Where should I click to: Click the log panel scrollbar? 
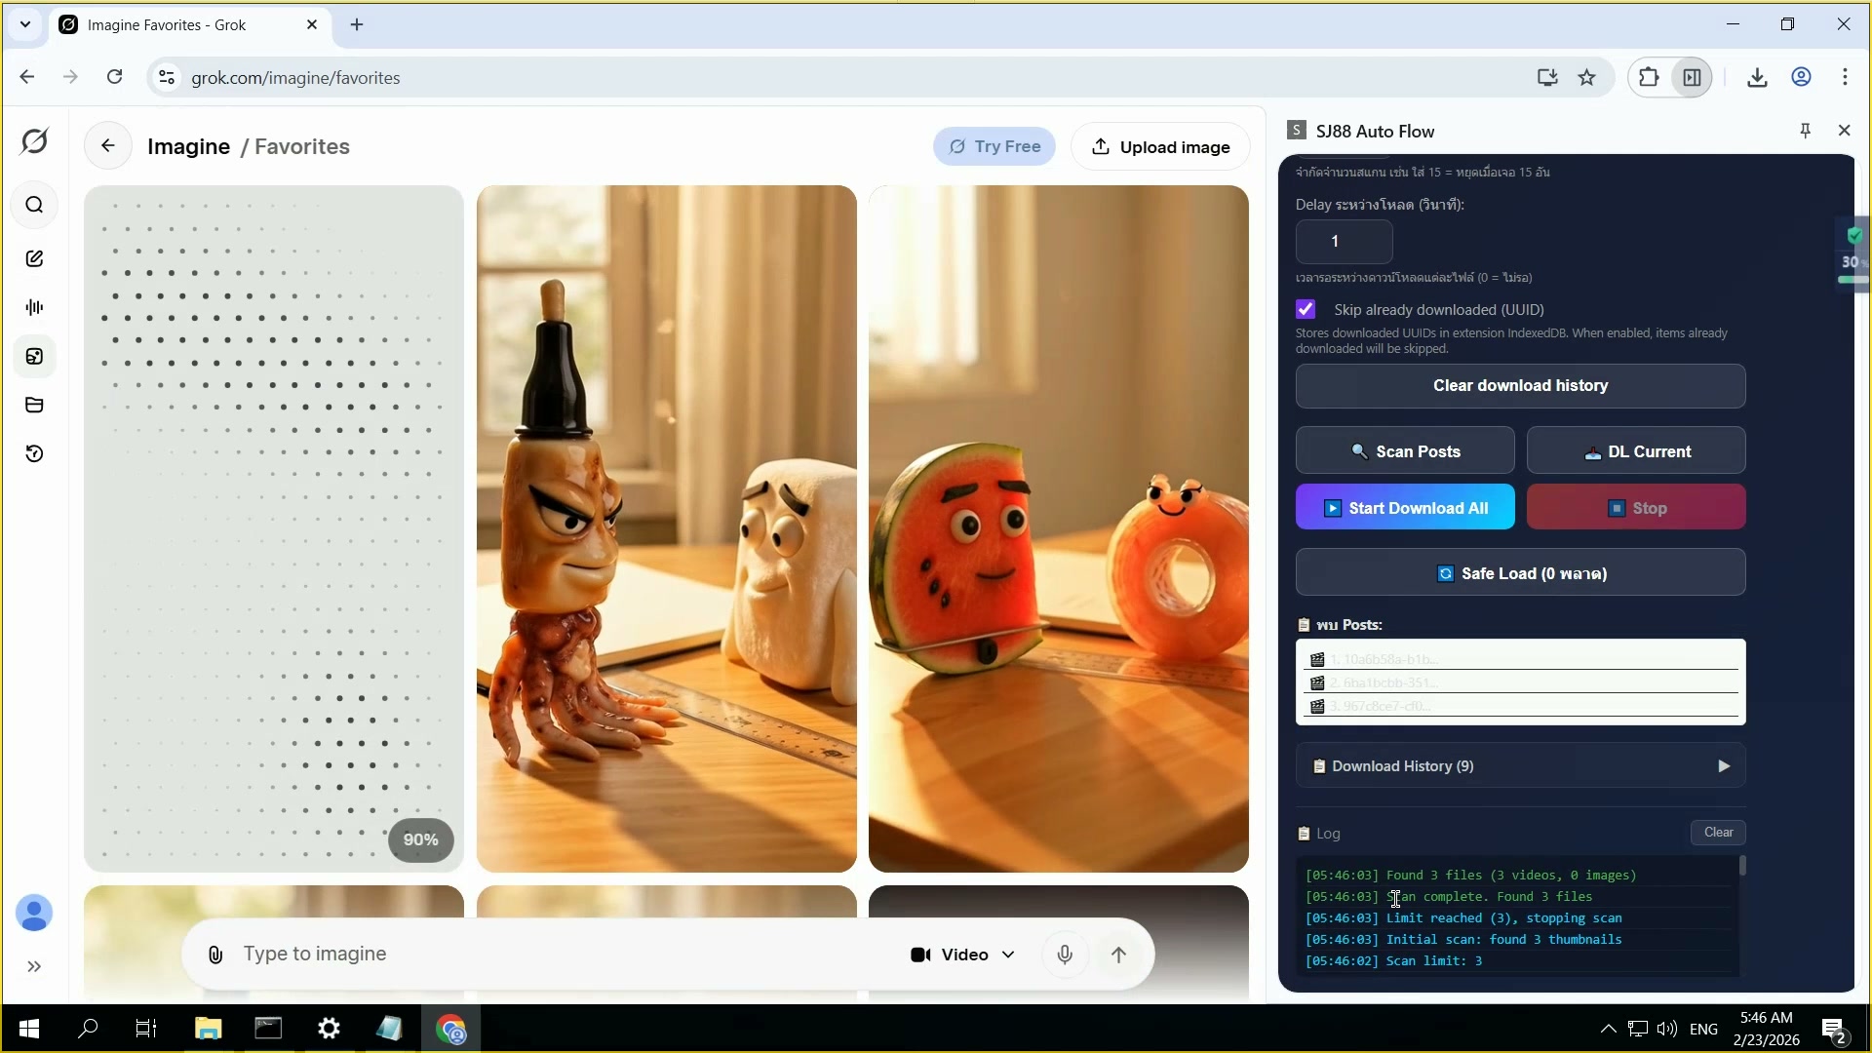(1742, 866)
